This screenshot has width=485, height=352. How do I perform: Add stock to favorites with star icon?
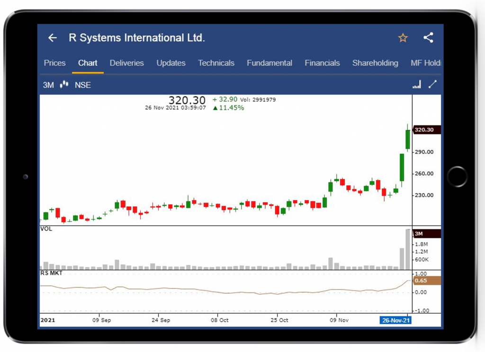tap(403, 38)
